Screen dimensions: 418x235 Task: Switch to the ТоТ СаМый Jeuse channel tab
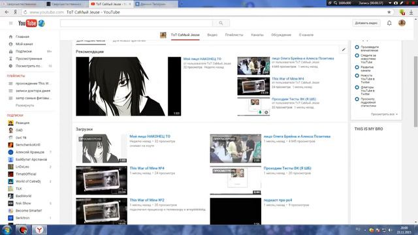pos(185,35)
